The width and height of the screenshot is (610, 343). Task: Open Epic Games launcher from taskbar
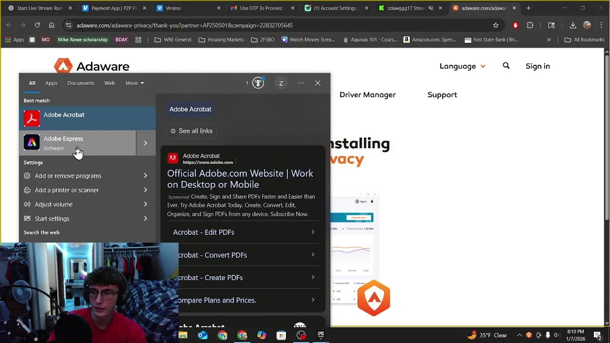(x=321, y=335)
